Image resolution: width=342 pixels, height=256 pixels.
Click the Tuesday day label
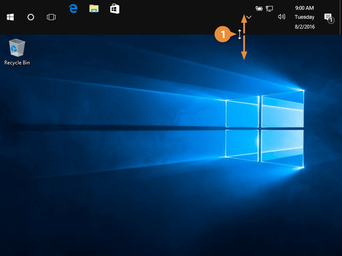[304, 17]
